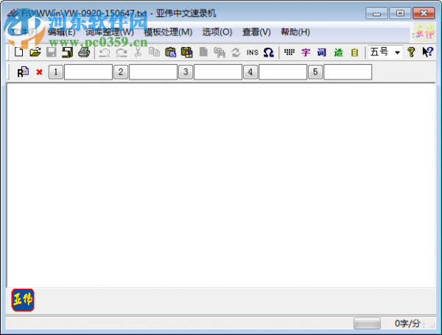Open the 查看(V) menu
The image size is (442, 335).
[x=256, y=32]
